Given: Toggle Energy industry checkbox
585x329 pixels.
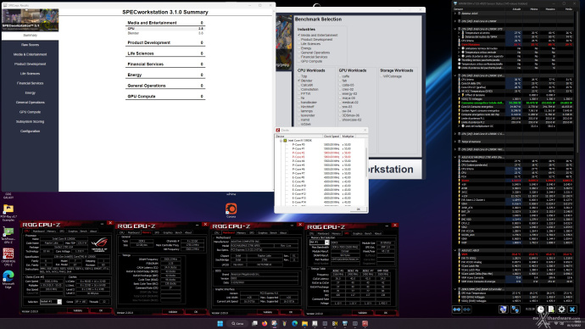Looking at the screenshot, I should (298, 48).
